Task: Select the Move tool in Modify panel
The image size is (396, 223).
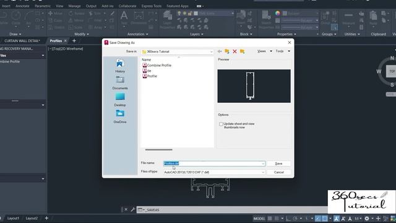Action: (x=55, y=13)
